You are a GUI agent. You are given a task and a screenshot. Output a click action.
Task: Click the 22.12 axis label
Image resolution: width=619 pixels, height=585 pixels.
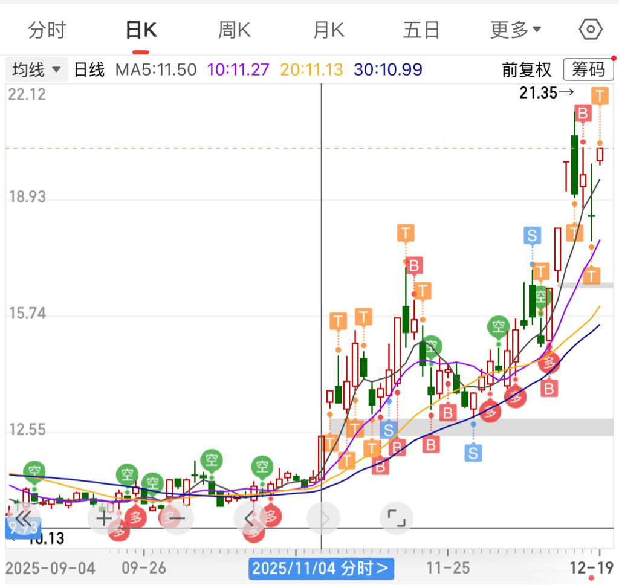(x=27, y=95)
